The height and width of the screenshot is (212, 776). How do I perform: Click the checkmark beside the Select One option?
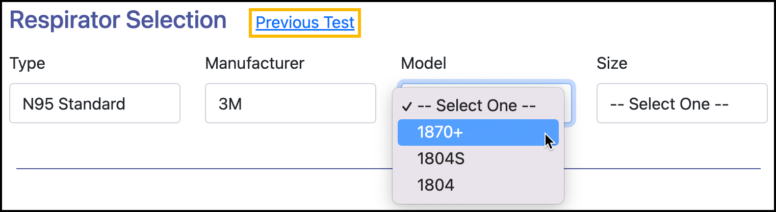coord(407,107)
